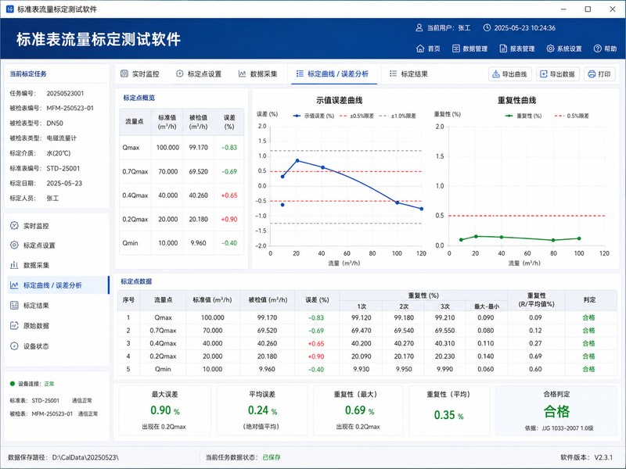Viewport: 626px width, 469px height.
Task: Open 系统设置 gear in header
Action: point(550,48)
